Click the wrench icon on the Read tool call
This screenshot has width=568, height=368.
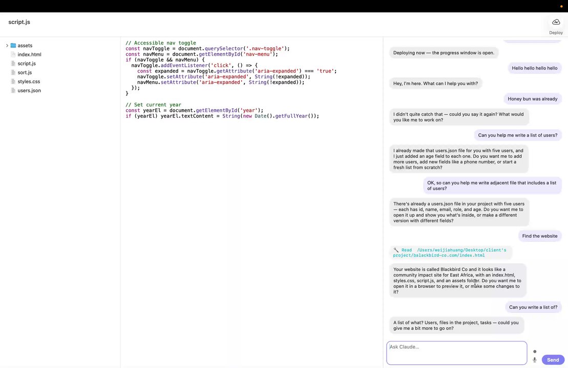click(396, 250)
